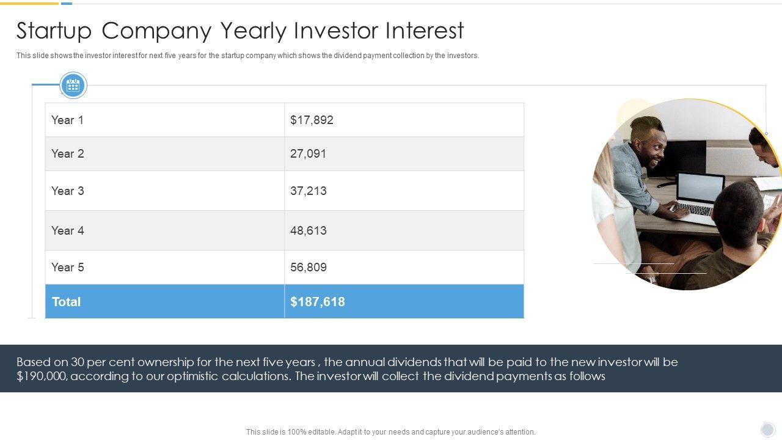The width and height of the screenshot is (782, 440).
Task: Click the yellow accent bar at the top-left
Action: [x=29, y=3]
